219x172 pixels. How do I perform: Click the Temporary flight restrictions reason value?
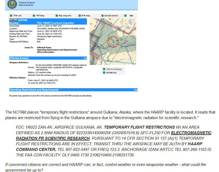coord(49,36)
